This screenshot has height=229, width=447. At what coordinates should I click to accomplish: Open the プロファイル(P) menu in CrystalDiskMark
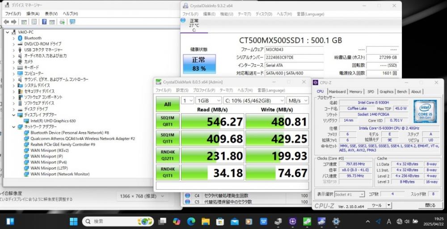[x=204, y=90]
